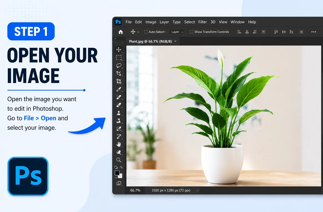Click the white background color swatch
The width and height of the screenshot is (323, 212).
(121, 177)
